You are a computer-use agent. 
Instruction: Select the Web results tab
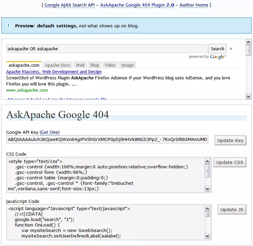coord(80,65)
